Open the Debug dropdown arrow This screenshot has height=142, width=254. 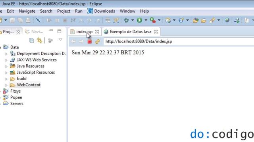tap(133, 20)
